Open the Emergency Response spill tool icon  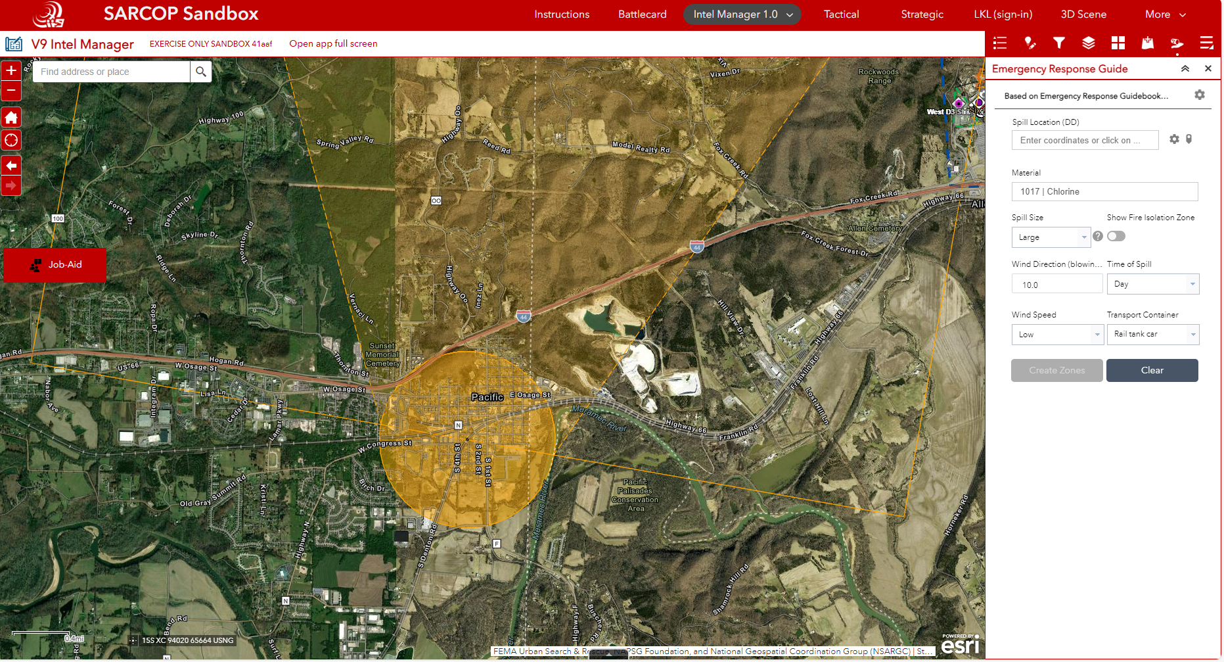click(1177, 43)
